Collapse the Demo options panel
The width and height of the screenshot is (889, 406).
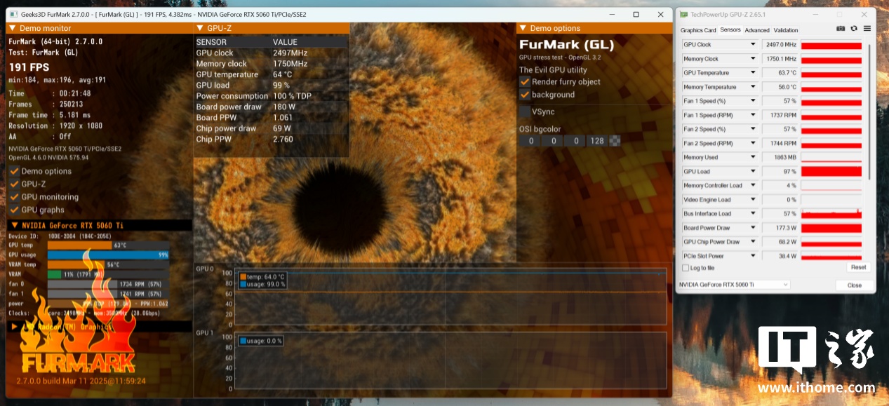(x=523, y=28)
